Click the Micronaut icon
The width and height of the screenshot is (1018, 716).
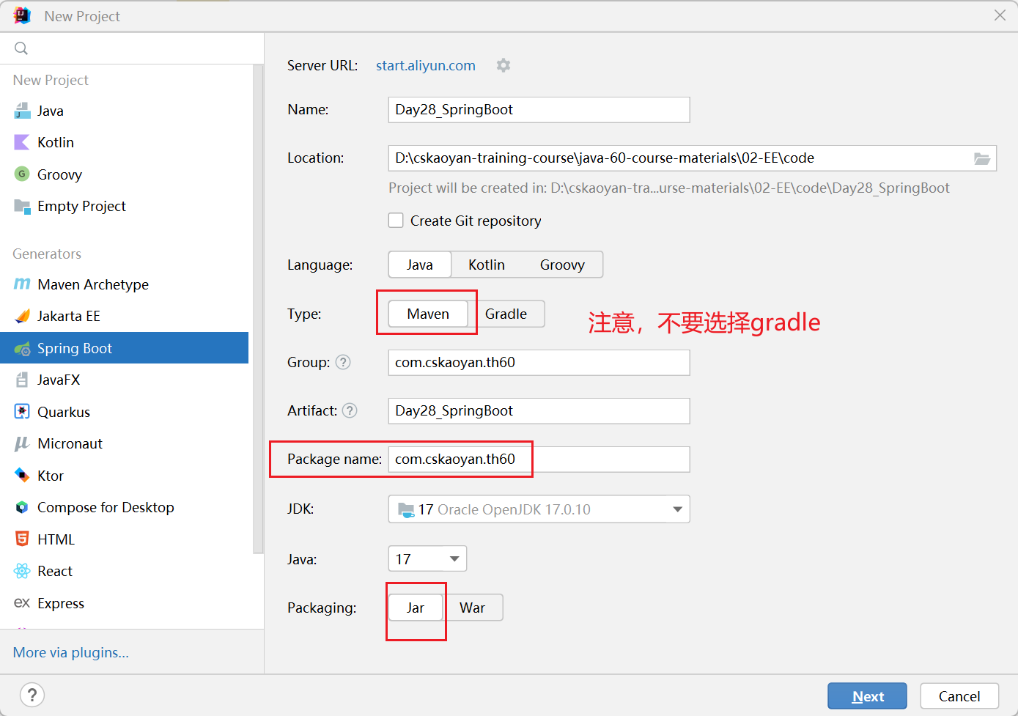coord(22,443)
